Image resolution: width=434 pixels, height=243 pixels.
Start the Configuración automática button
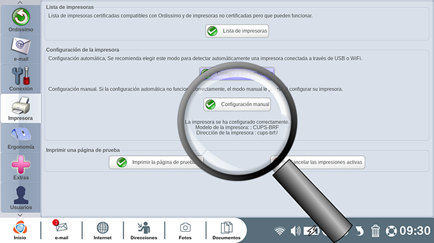237,73
